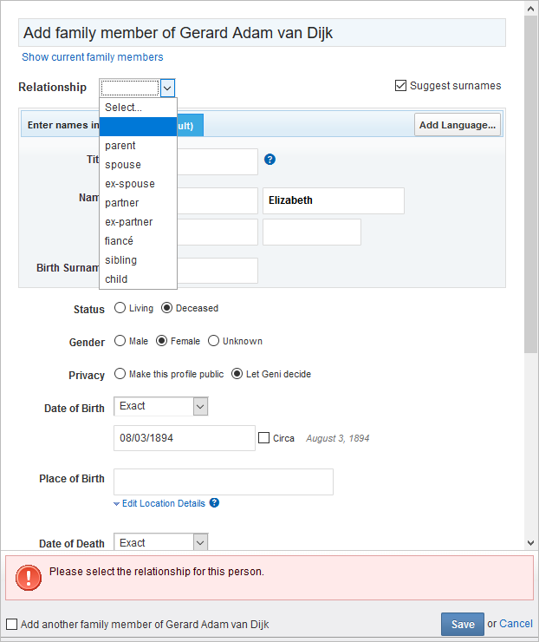Image resolution: width=539 pixels, height=642 pixels.
Task: Click the Save button
Action: click(x=462, y=625)
